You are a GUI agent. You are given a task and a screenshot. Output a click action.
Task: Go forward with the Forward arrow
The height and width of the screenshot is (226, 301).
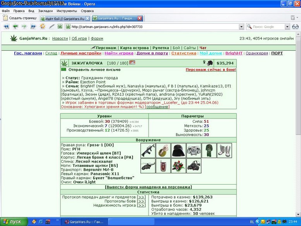(x=24, y=26)
